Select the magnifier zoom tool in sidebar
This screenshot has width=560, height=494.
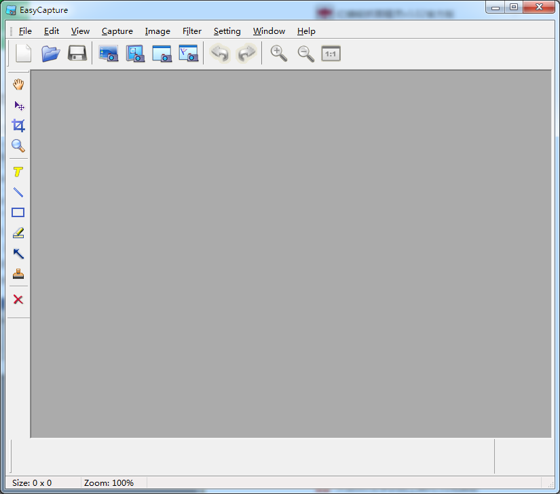tap(18, 146)
